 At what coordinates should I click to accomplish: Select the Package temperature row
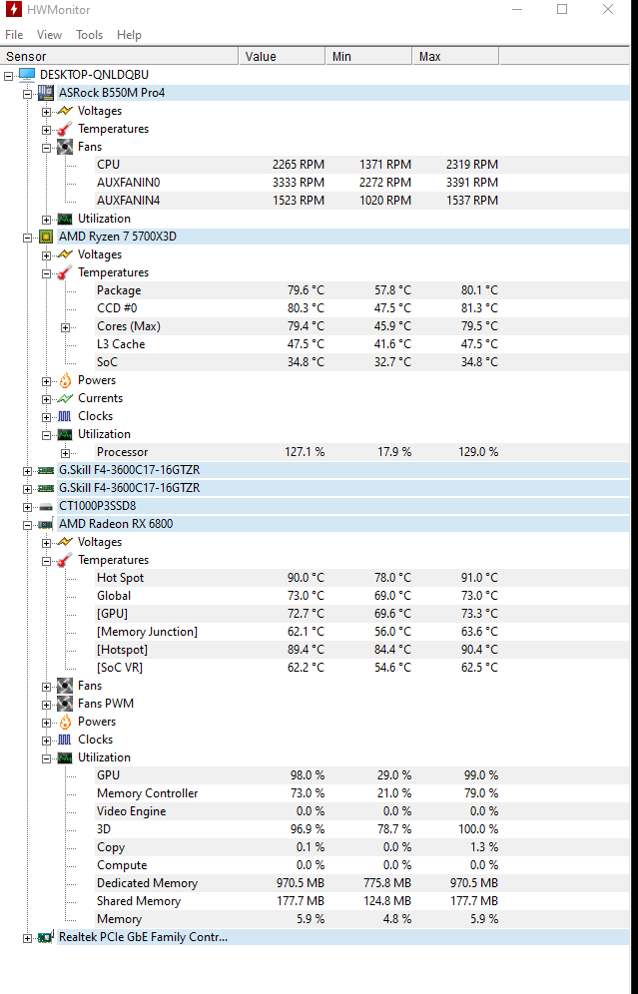click(x=297, y=290)
